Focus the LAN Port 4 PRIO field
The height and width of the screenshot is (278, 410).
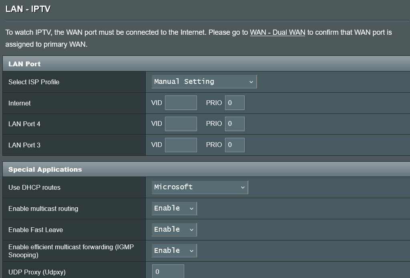coord(234,124)
